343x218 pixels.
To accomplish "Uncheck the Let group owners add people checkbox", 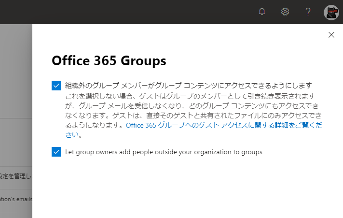I will click(x=56, y=152).
